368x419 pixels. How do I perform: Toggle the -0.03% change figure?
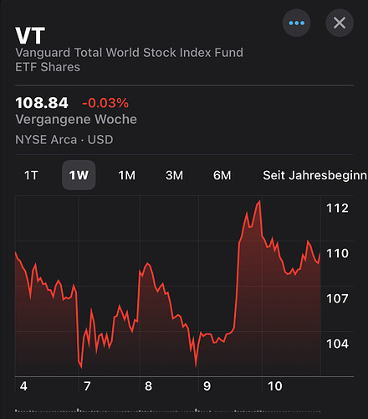tap(105, 103)
